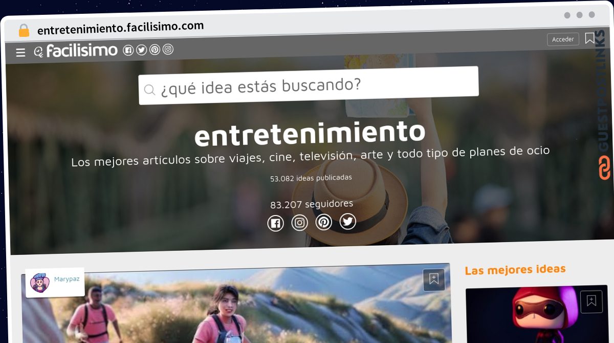The height and width of the screenshot is (343, 614).
Task: Open the masked figure idea thumbnail
Action: [536, 315]
